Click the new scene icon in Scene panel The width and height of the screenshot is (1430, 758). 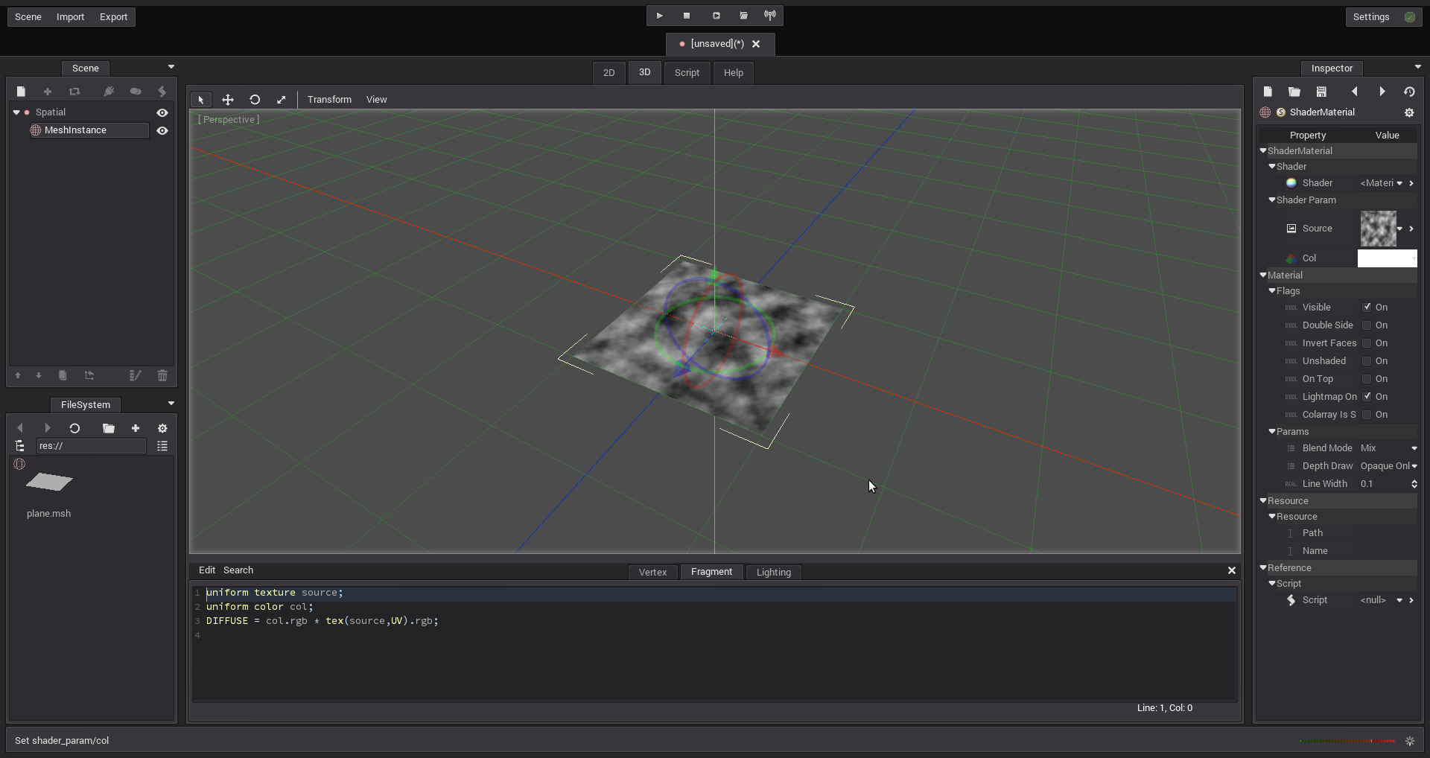point(21,92)
